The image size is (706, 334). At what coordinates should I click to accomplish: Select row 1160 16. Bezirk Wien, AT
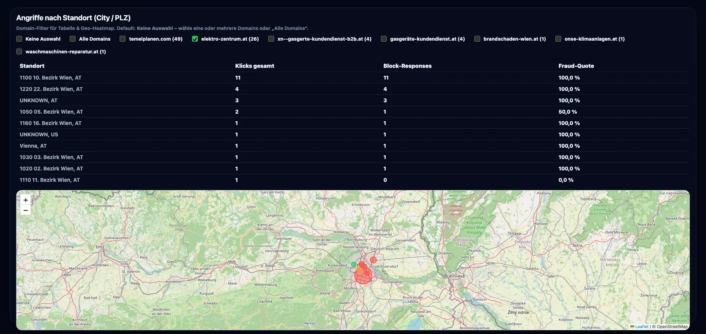point(353,123)
